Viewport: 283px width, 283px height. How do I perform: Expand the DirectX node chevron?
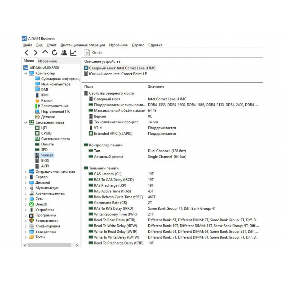26,205
